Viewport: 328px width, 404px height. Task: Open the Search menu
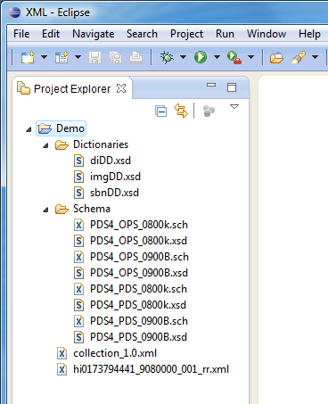pos(142,34)
